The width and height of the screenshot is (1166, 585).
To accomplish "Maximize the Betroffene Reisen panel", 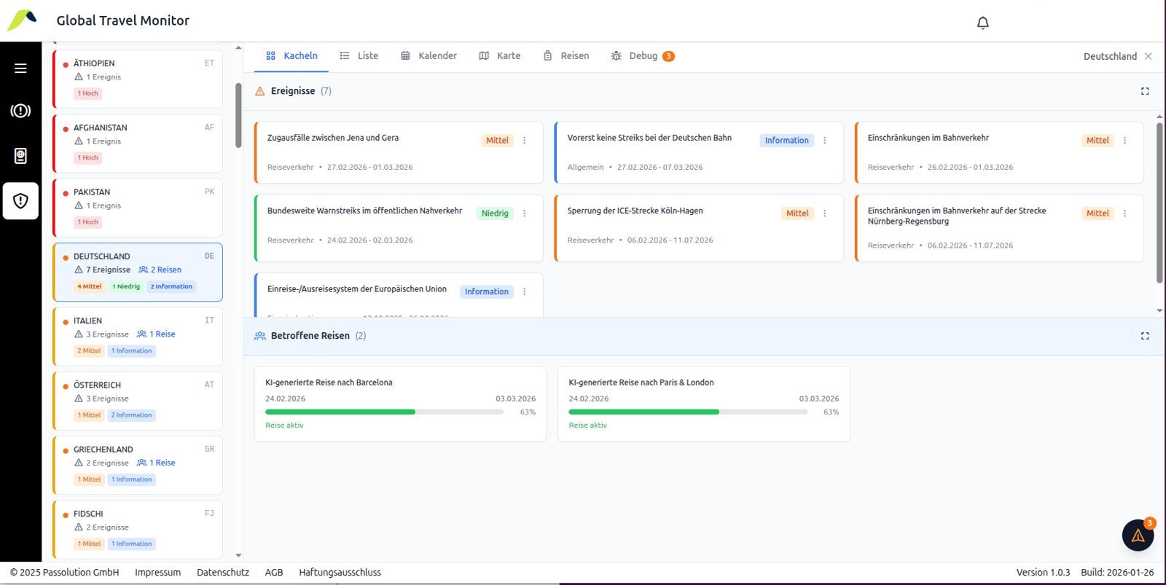I will 1145,336.
